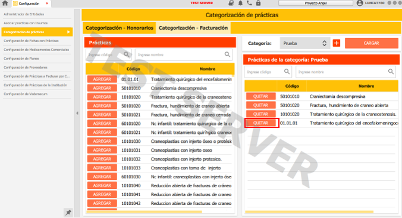Click QUITAR for code 10101020
The height and width of the screenshot is (218, 402).
[260, 114]
